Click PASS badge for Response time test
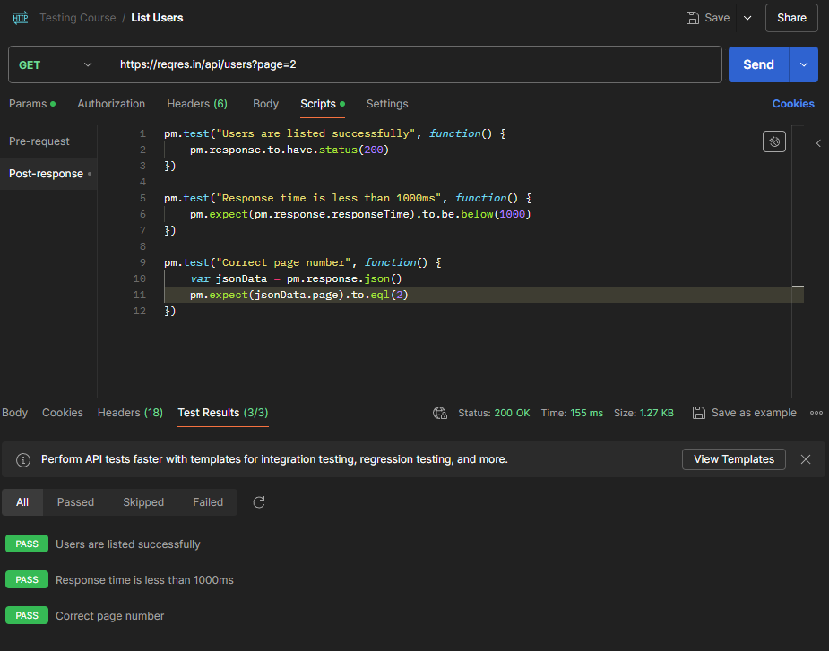829x651 pixels. pos(26,579)
